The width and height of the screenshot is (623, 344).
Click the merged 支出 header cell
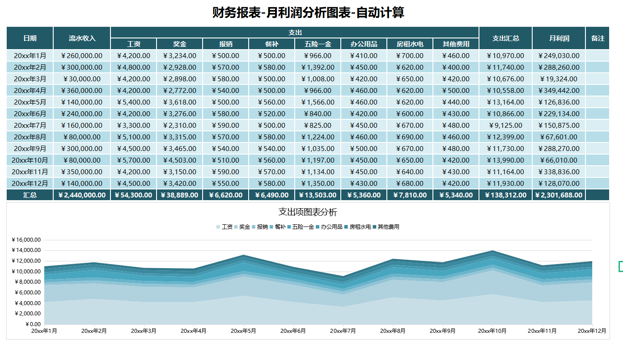(x=295, y=31)
